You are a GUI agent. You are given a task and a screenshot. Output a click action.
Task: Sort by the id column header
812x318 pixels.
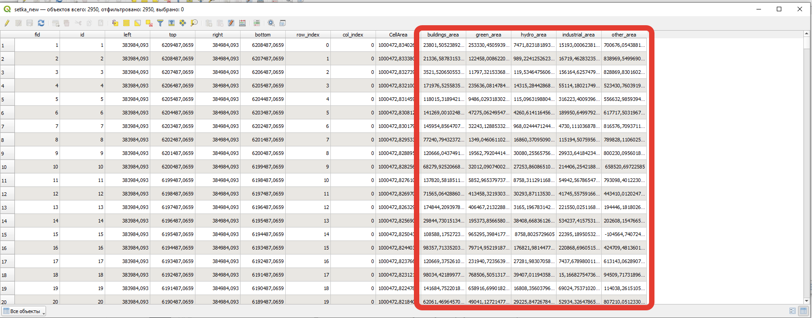coord(82,35)
